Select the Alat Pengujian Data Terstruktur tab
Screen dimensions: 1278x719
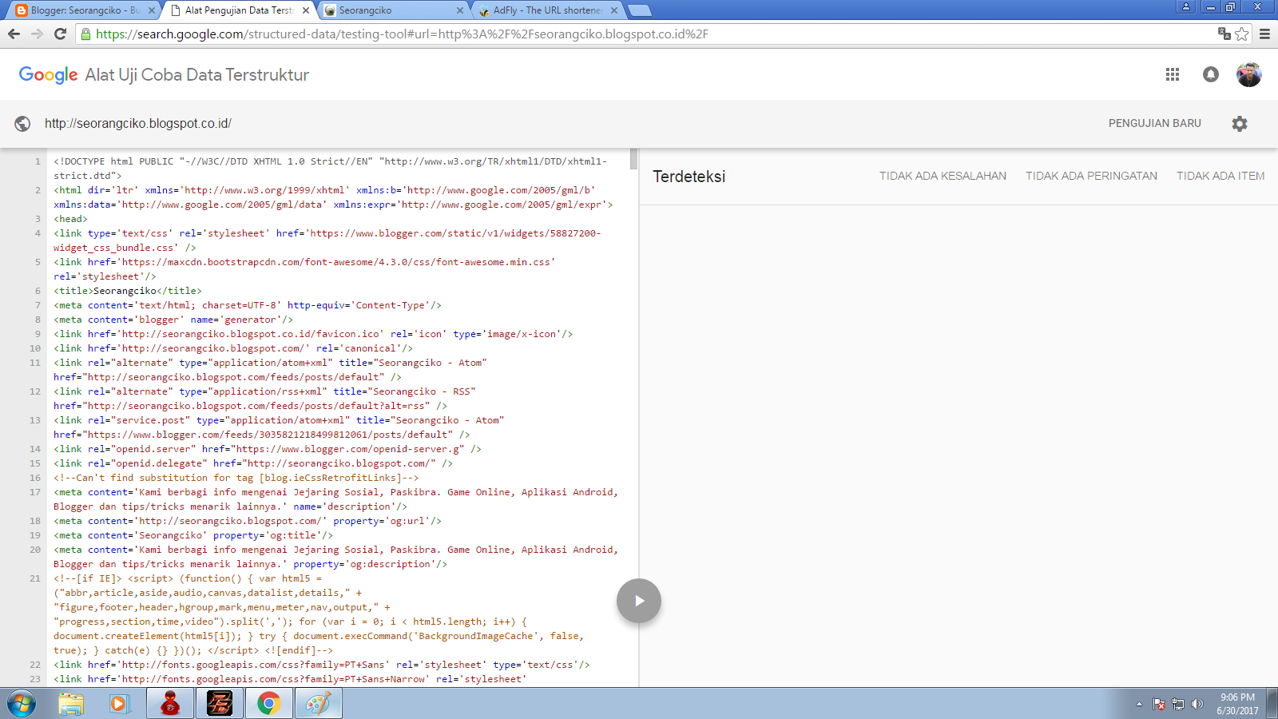point(238,10)
